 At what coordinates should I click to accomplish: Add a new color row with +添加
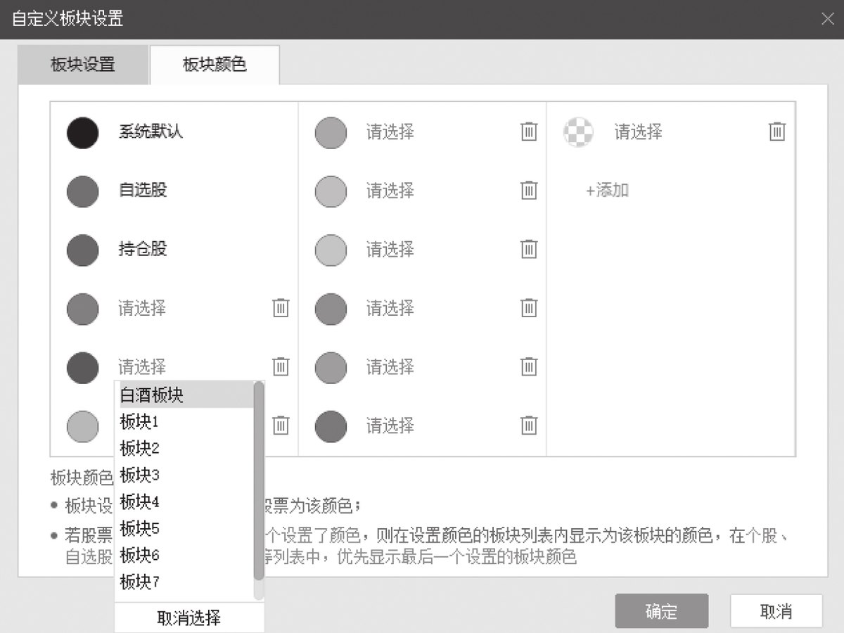(607, 190)
